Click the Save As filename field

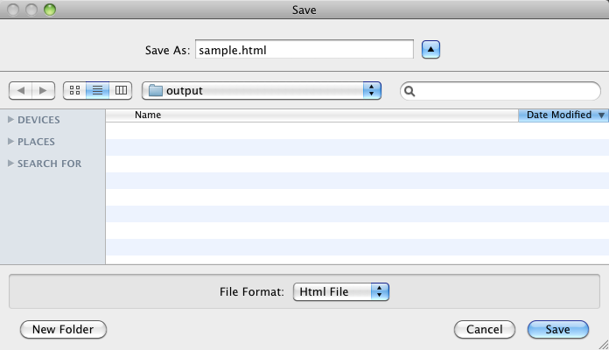tap(304, 50)
